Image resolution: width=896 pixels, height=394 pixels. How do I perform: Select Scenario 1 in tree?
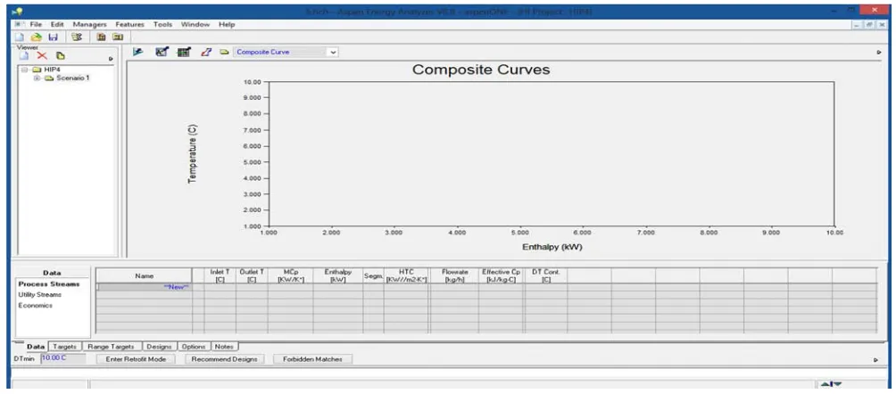click(x=73, y=78)
